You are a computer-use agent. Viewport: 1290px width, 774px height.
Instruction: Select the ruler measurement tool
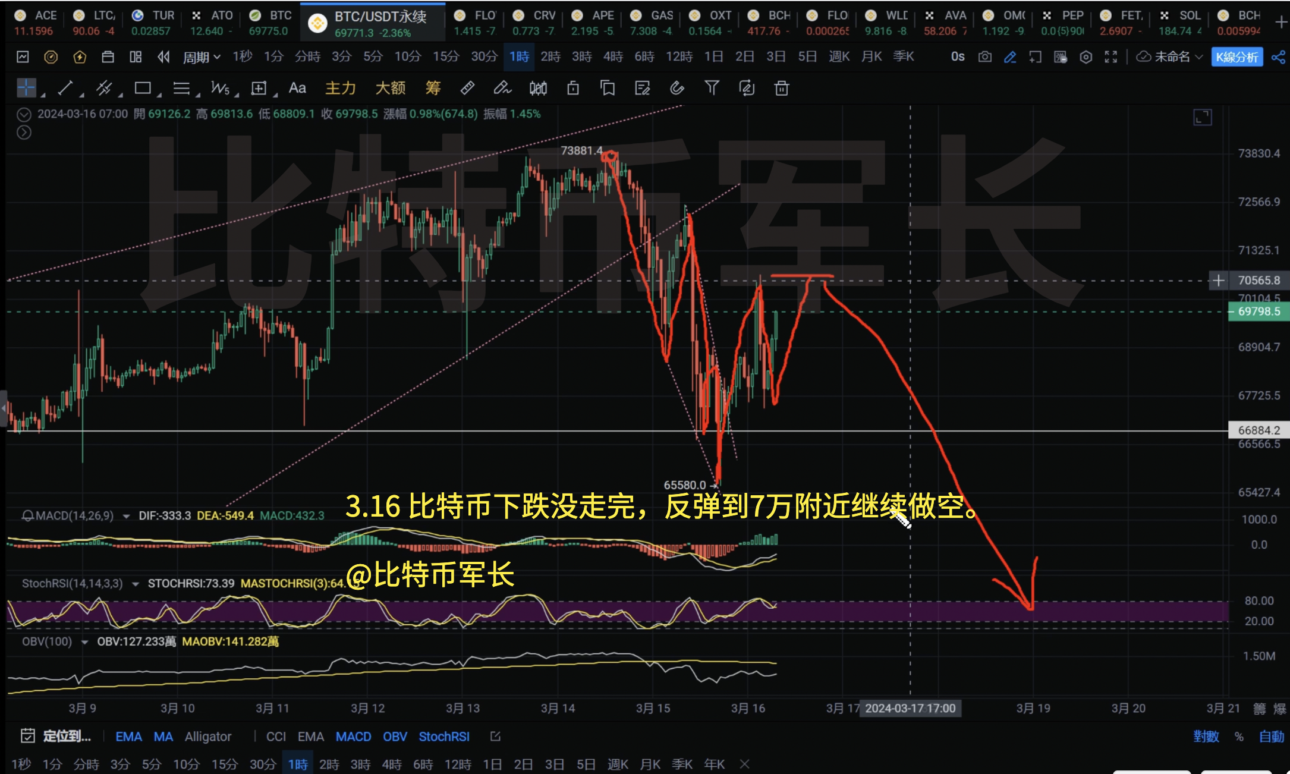coord(467,89)
